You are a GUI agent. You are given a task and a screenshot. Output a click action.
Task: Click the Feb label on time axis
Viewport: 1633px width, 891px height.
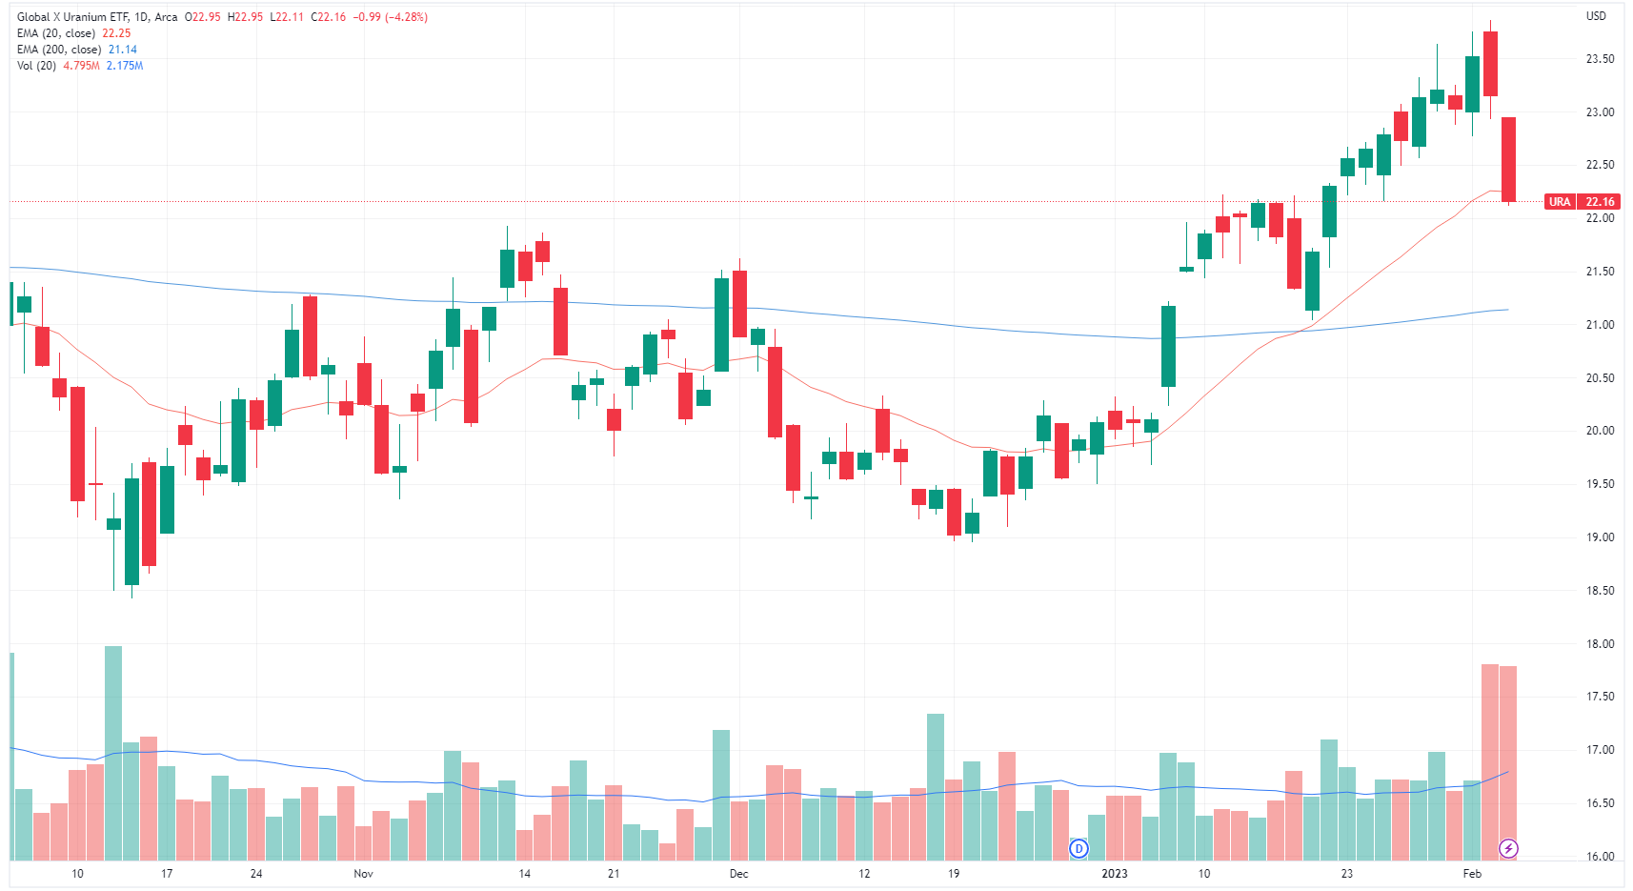[1472, 874]
